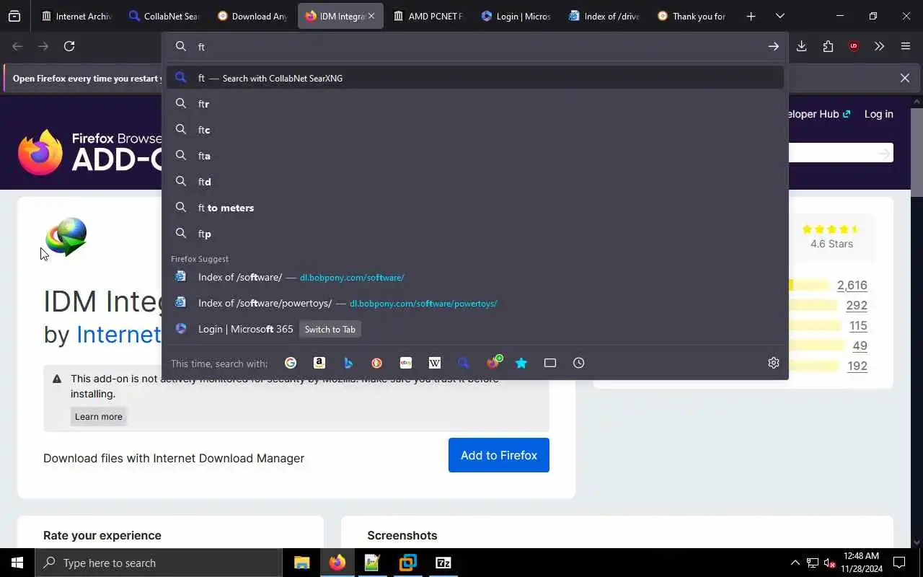The image size is (923, 577).
Task: Click the muted volume tray icon
Action: point(829,563)
